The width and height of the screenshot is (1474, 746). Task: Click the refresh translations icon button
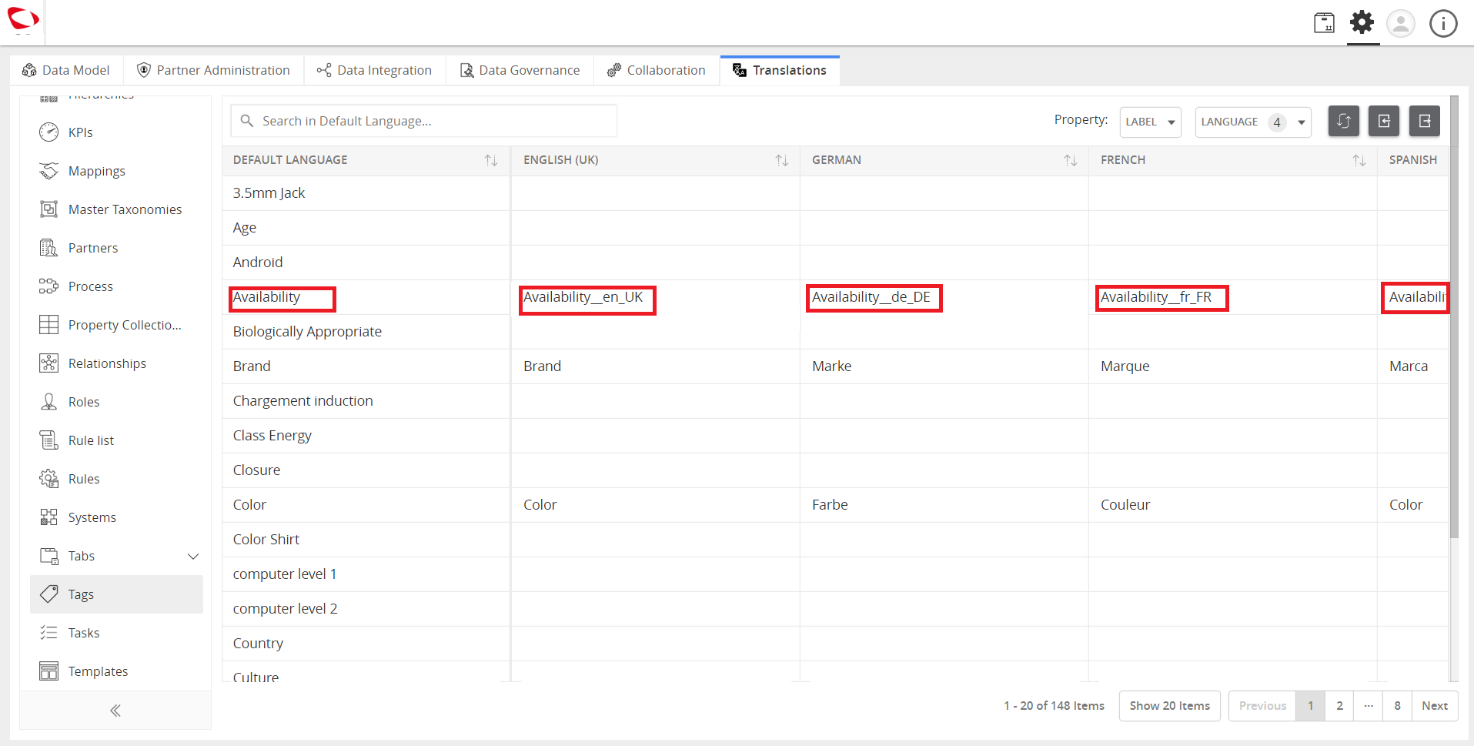point(1343,121)
